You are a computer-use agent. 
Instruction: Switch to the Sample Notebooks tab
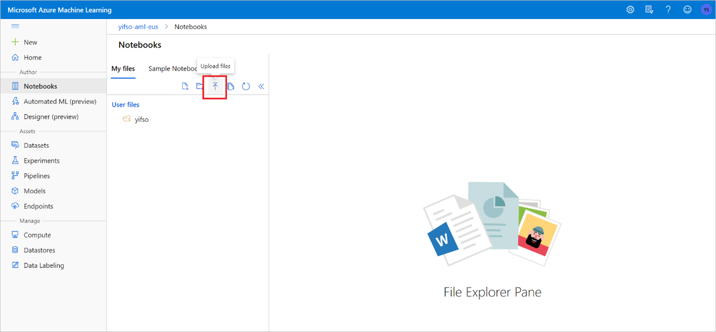click(173, 68)
